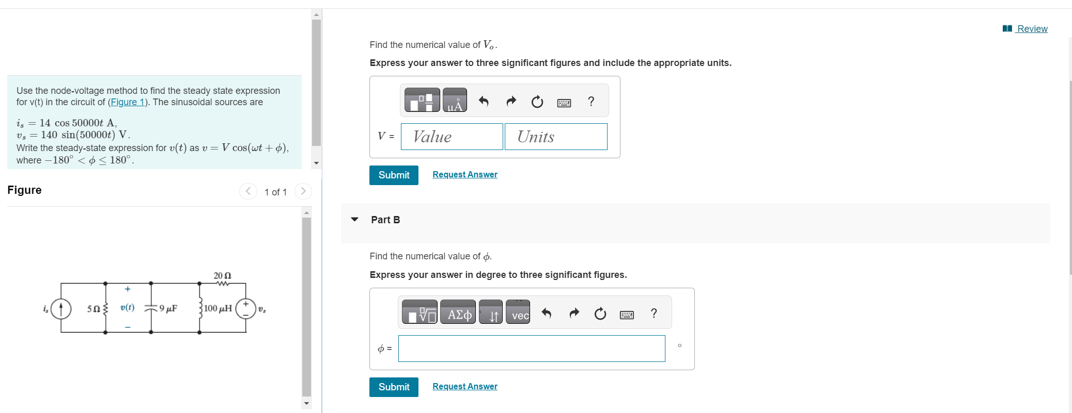Image resolution: width=1072 pixels, height=413 pixels.
Task: Click inside the Value input field
Action: [x=451, y=137]
